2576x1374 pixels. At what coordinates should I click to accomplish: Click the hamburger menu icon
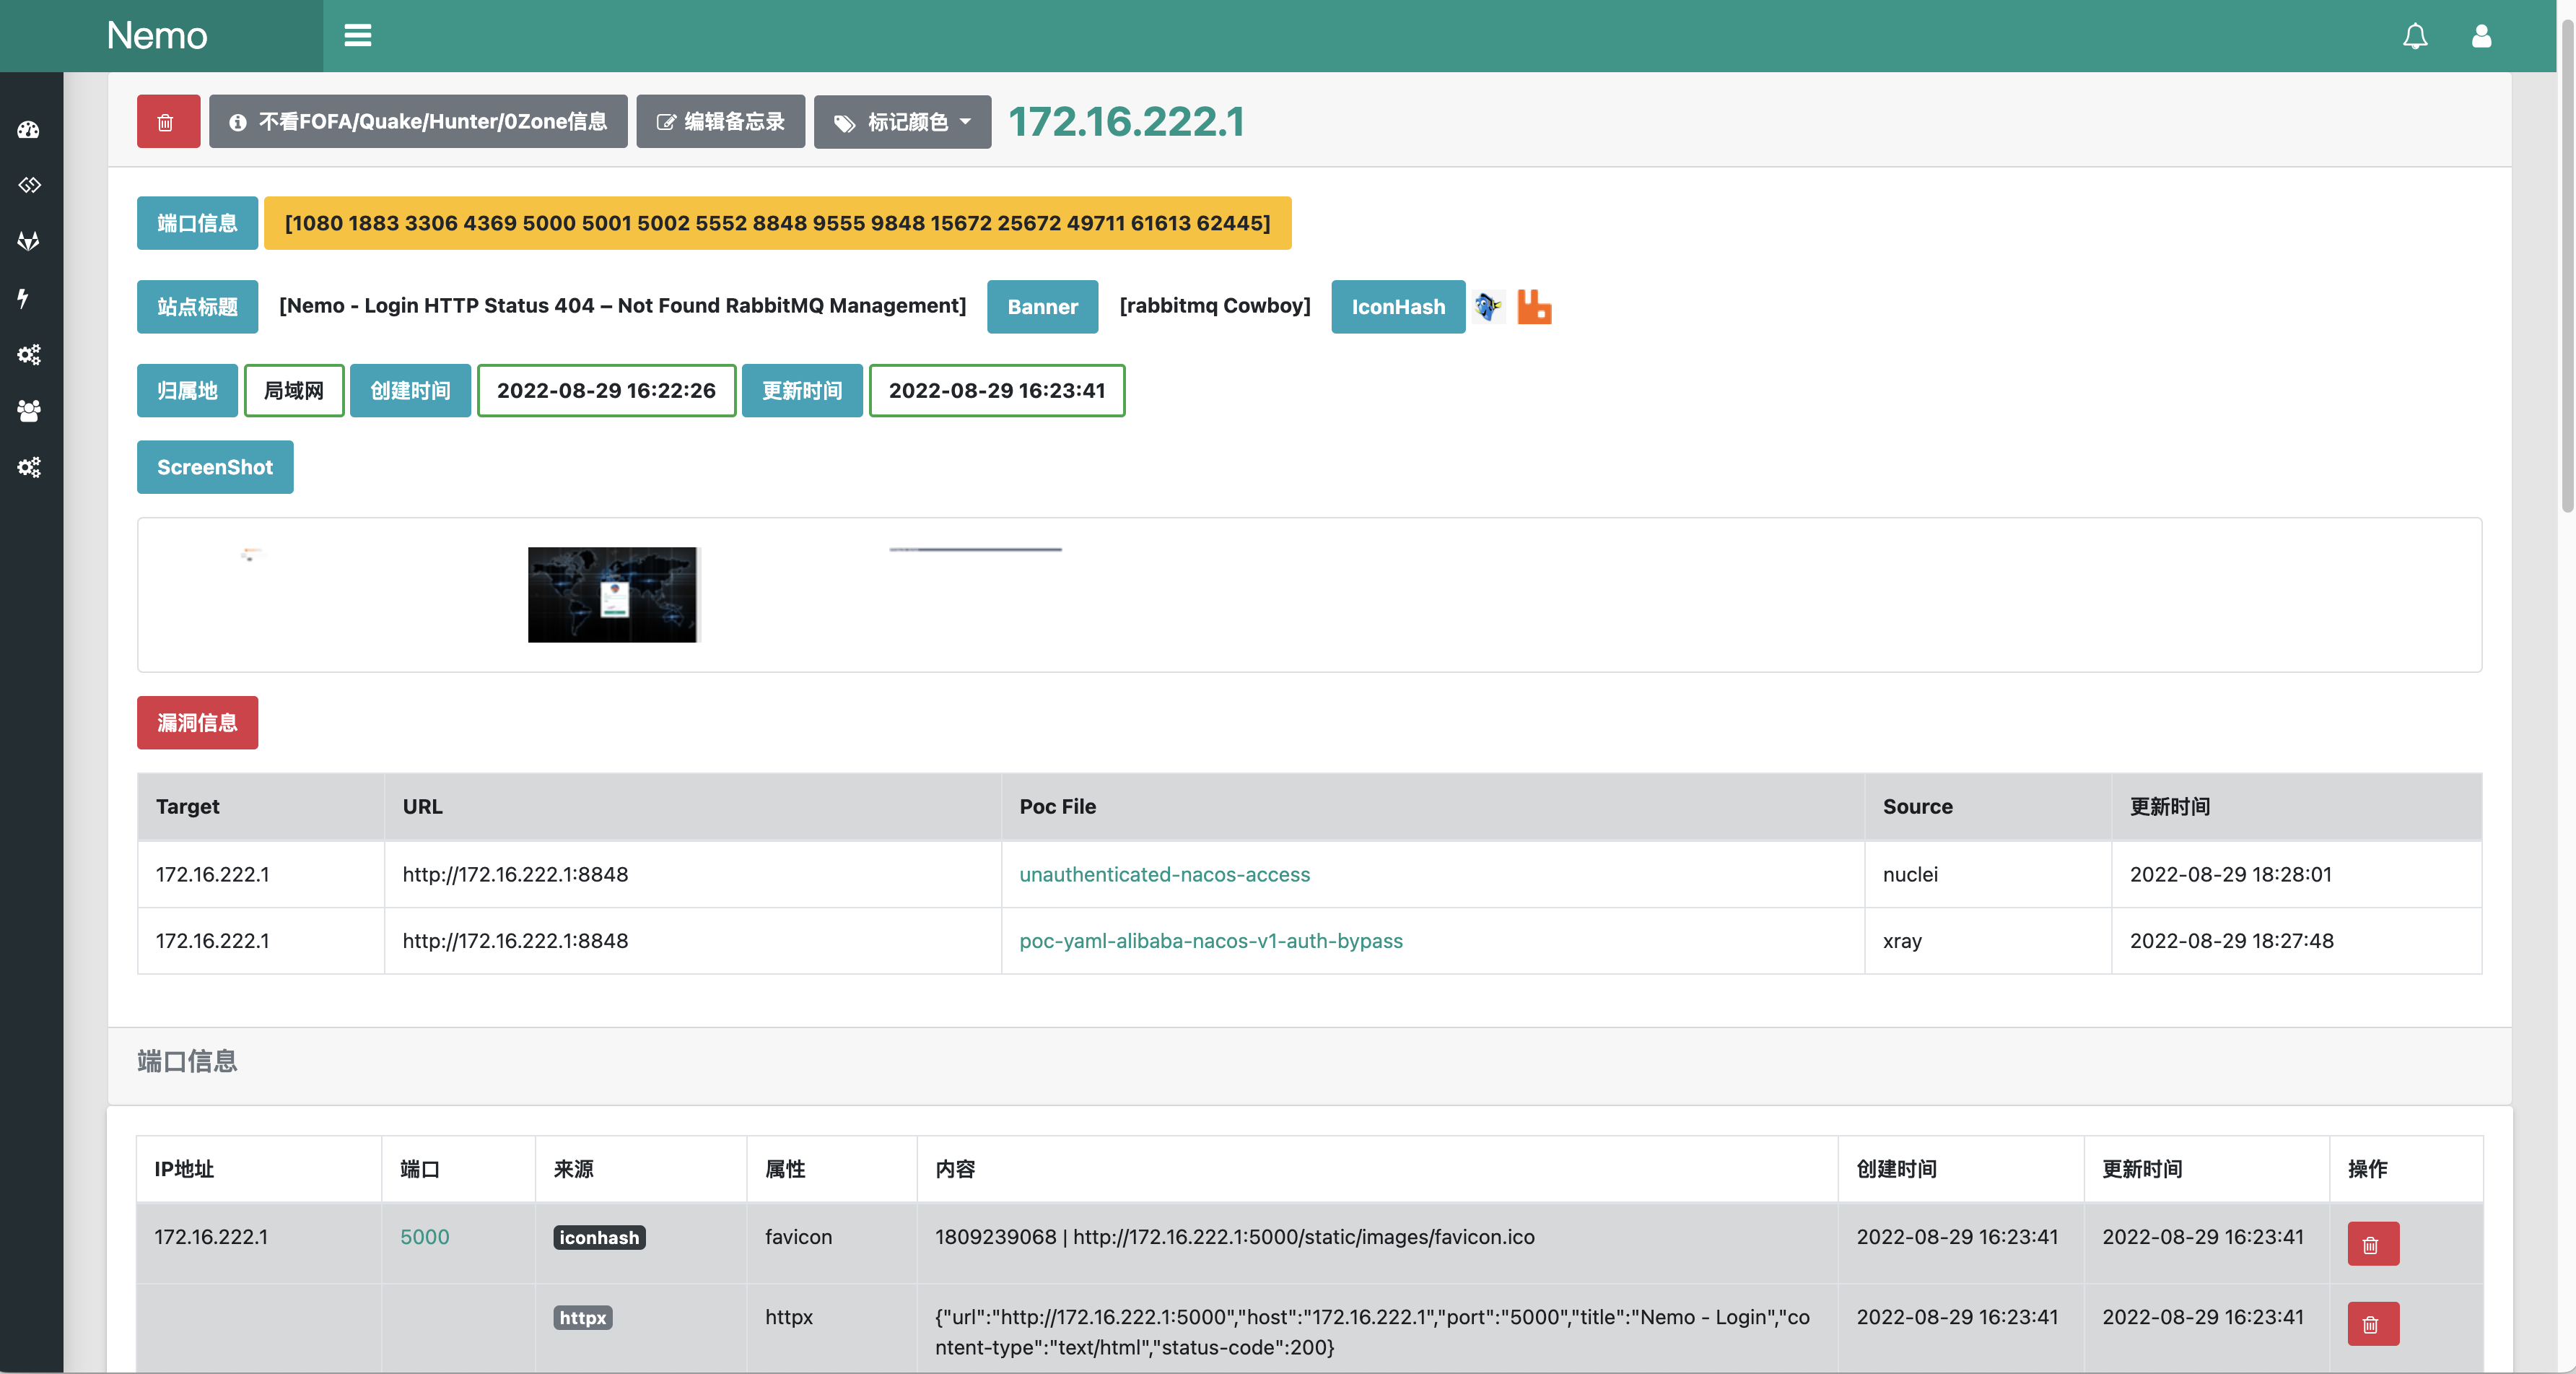pyautogui.click(x=357, y=36)
